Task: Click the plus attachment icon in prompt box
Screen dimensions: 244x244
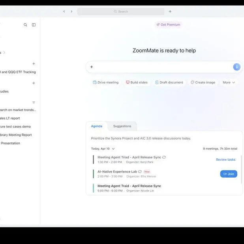Action: click(x=92, y=67)
